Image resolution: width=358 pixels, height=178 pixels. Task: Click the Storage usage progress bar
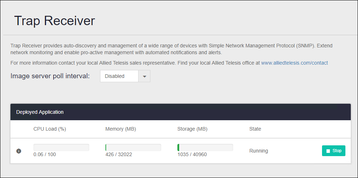[x=205, y=147]
